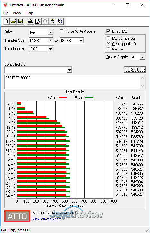Open the www.attotech.com link
The image size is (150, 233).
click(47, 219)
